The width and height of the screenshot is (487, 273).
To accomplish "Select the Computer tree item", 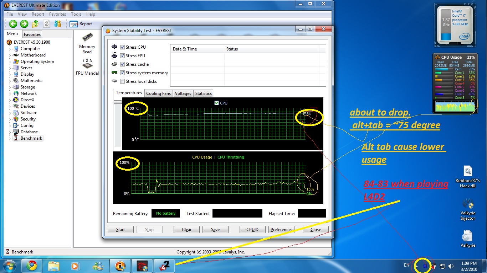I will point(30,49).
